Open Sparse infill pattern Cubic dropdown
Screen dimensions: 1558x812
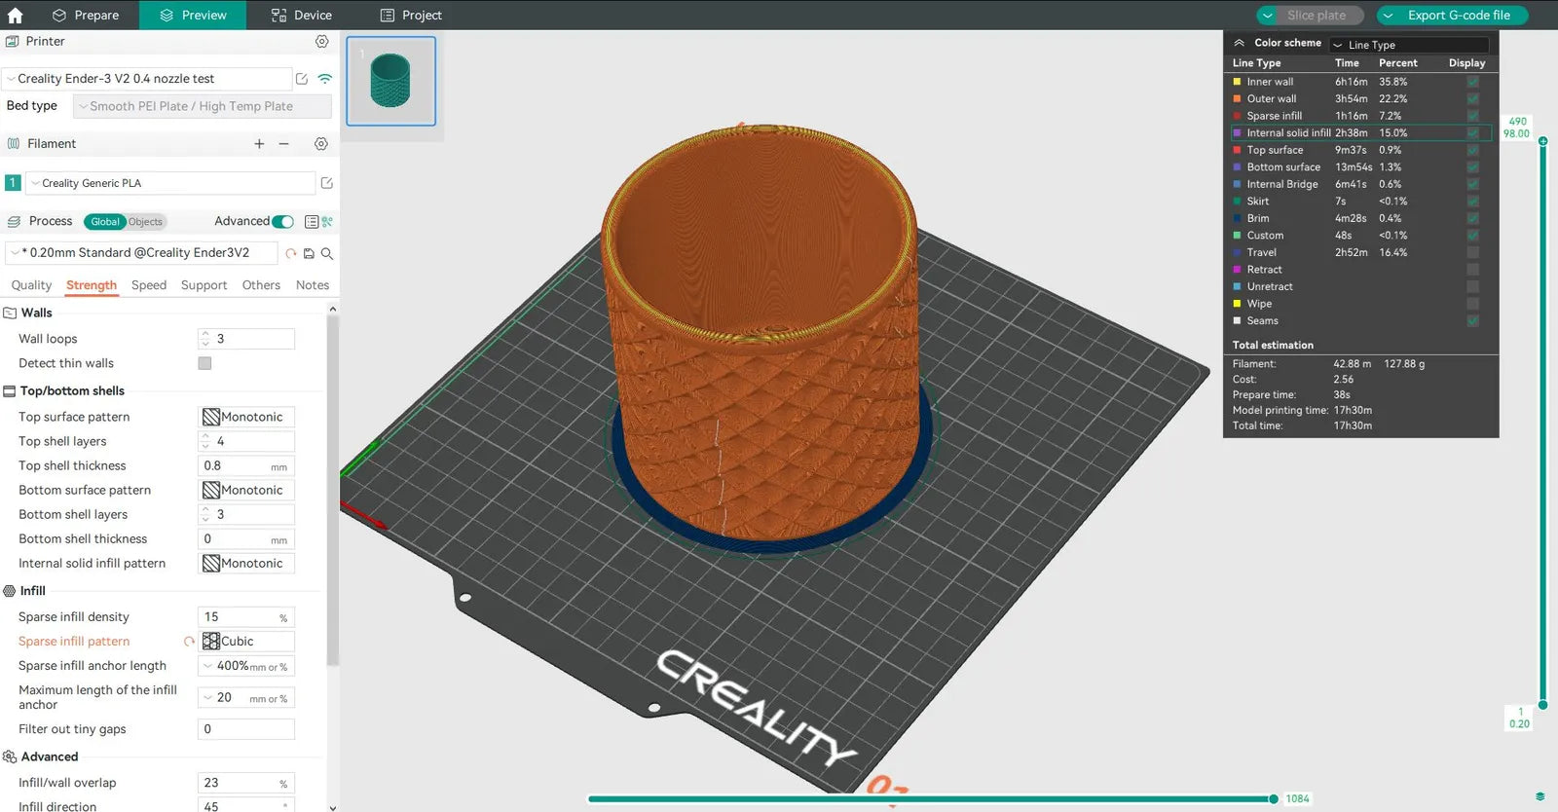pyautogui.click(x=246, y=642)
